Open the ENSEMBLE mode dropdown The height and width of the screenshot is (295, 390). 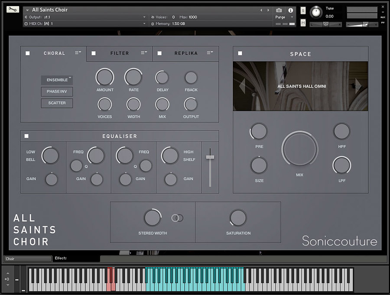click(57, 80)
